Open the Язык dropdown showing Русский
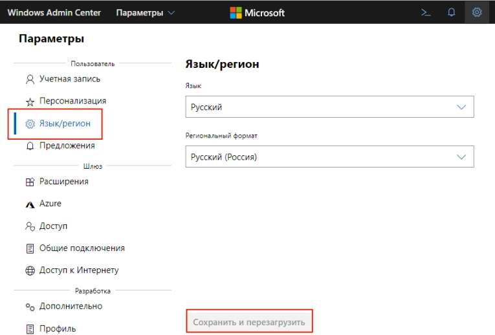 [x=329, y=107]
